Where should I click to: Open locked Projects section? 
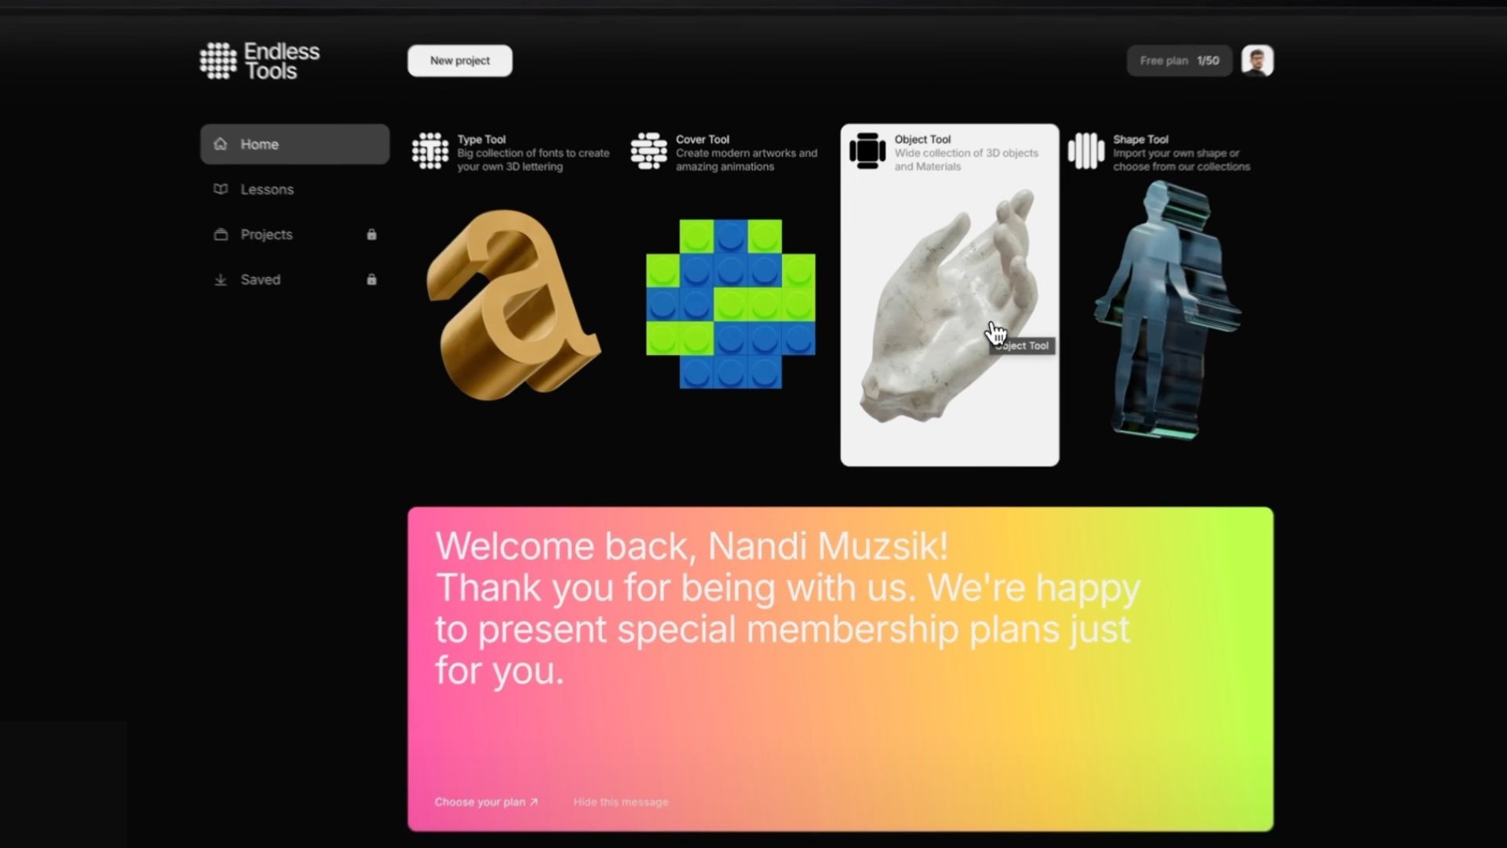pyautogui.click(x=266, y=234)
